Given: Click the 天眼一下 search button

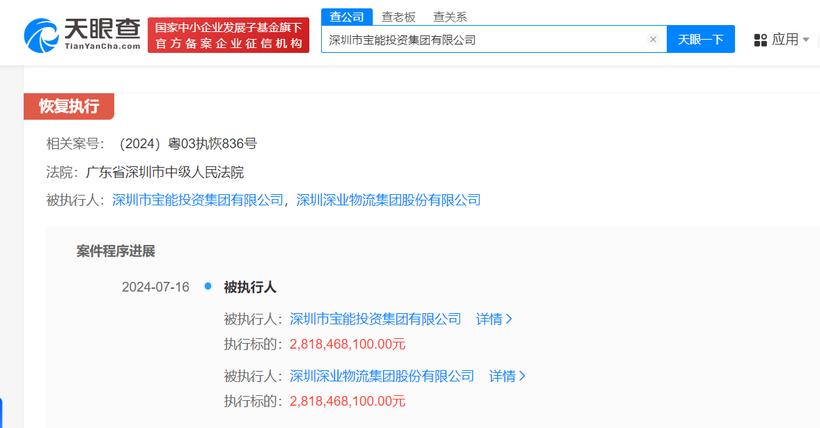Looking at the screenshot, I should click(701, 39).
